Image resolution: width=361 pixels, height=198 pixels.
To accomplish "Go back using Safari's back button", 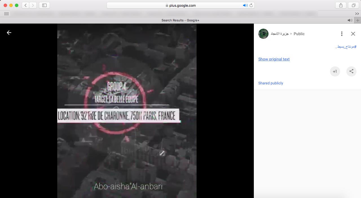I will pyautogui.click(x=26, y=5).
